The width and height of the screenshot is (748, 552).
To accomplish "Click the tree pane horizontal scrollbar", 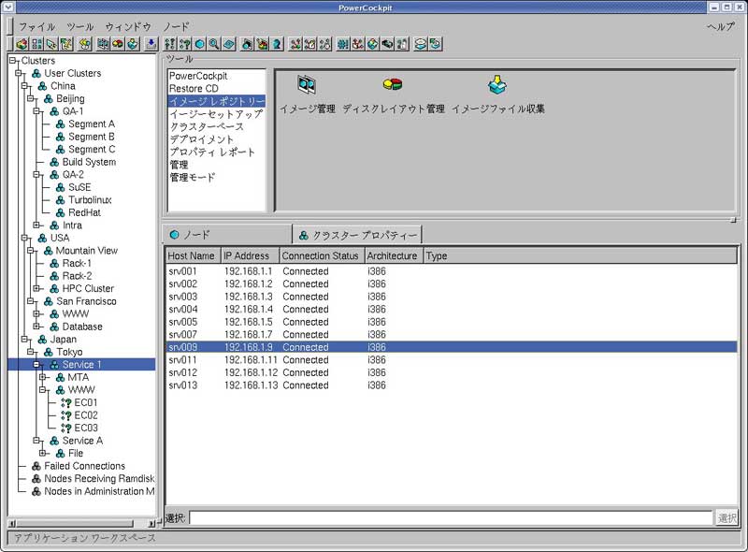I will pos(75,523).
